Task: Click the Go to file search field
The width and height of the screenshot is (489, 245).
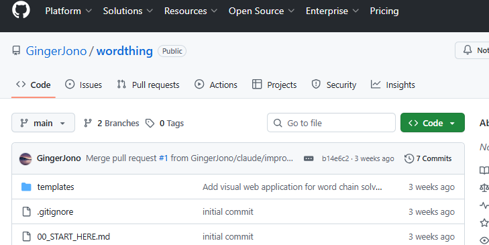Action: tap(331, 123)
